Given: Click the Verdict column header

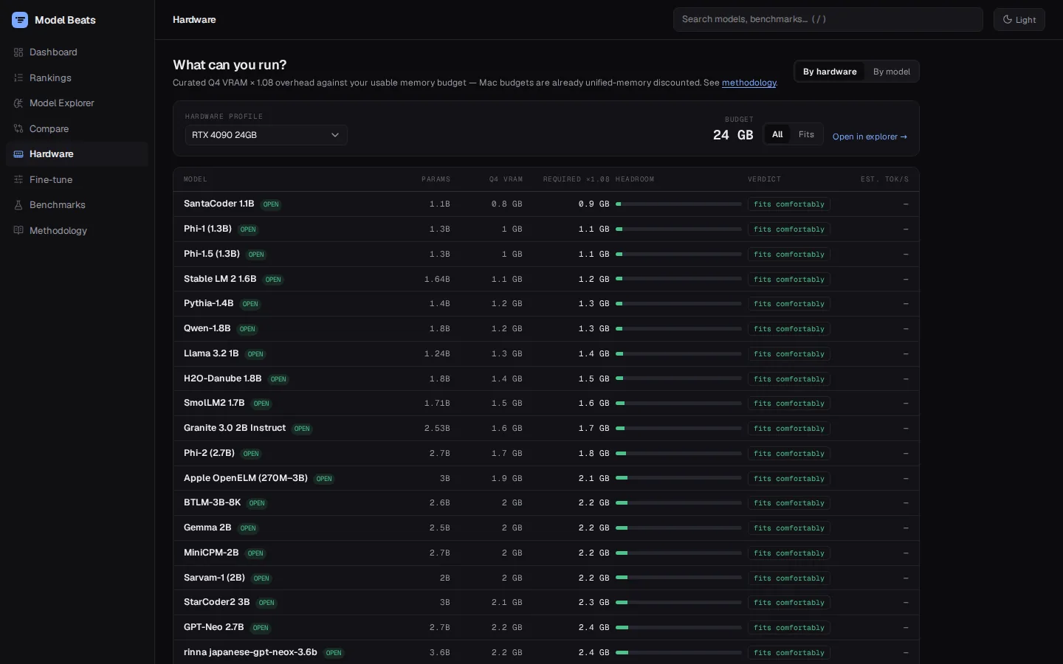Looking at the screenshot, I should click(764, 179).
